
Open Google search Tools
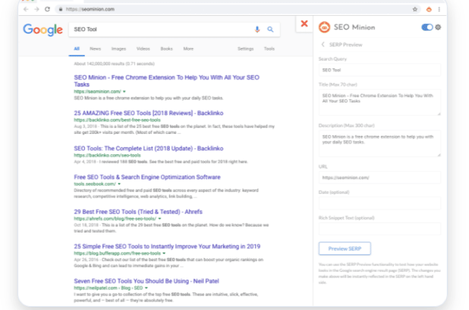click(269, 49)
